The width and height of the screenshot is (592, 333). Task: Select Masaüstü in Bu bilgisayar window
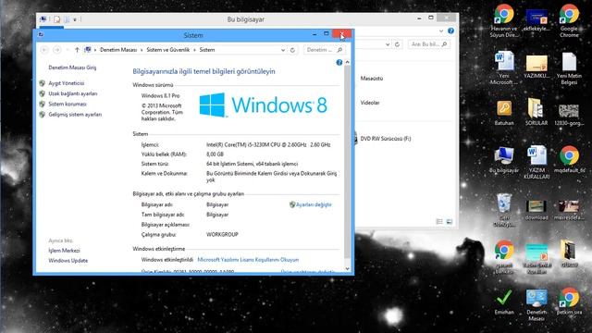click(372, 79)
